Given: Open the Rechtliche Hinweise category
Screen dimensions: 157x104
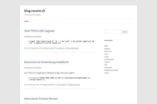Looking at the screenshot, I should pos(111,70).
